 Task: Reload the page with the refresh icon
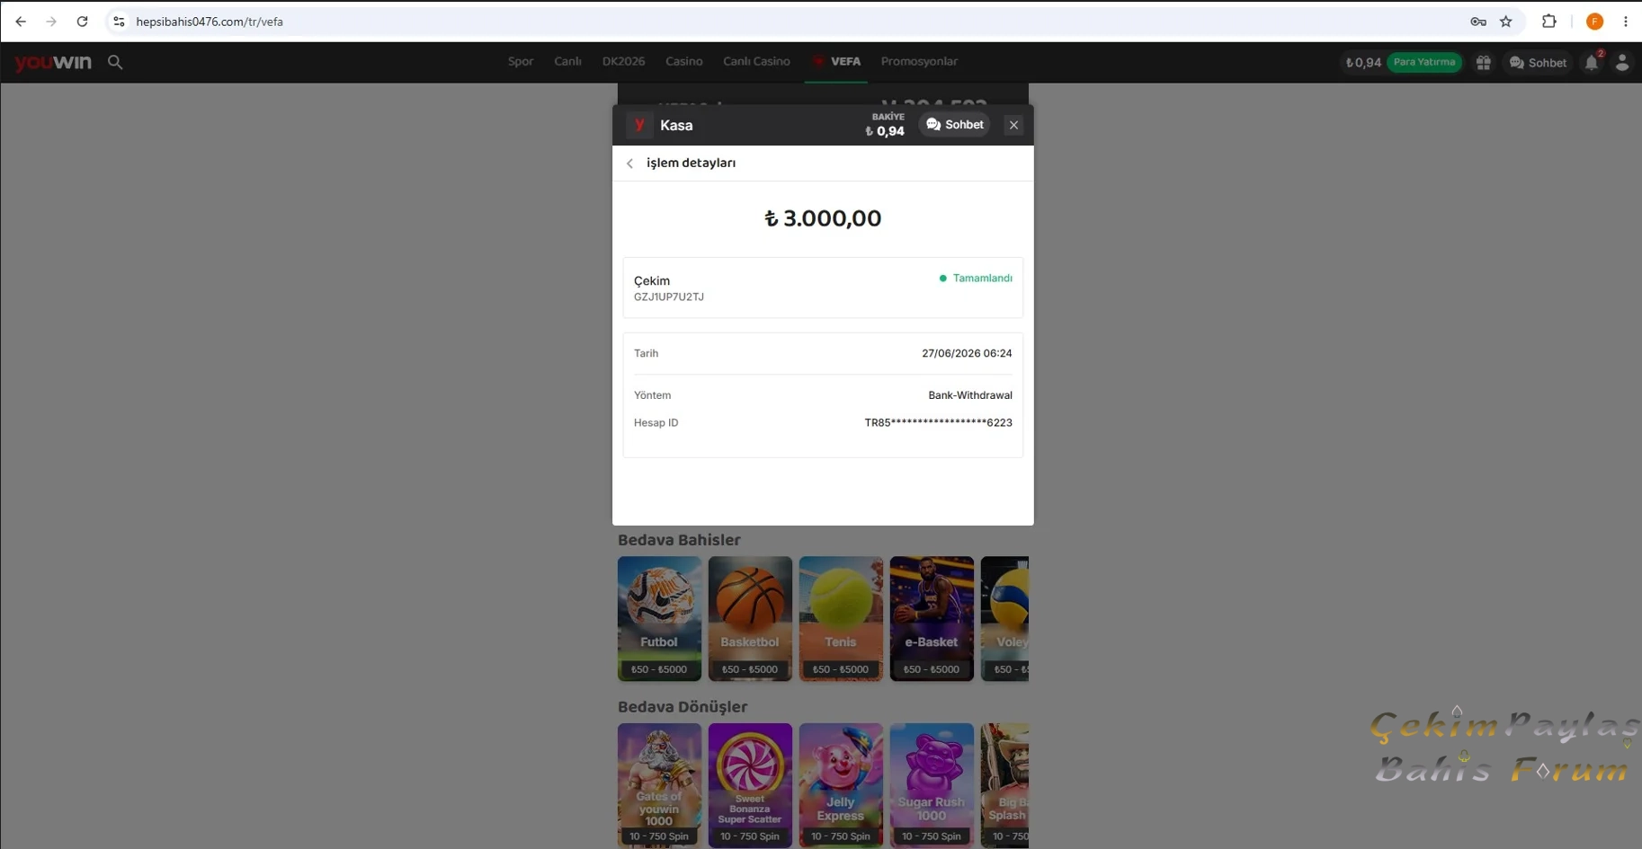pos(82,22)
